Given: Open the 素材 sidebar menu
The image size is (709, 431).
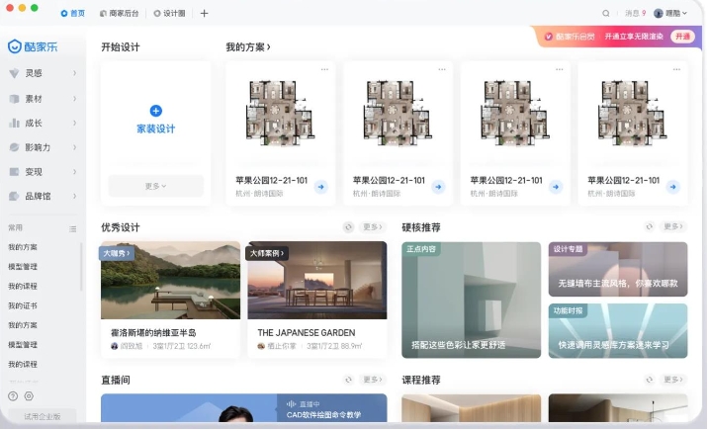Looking at the screenshot, I should pos(43,99).
